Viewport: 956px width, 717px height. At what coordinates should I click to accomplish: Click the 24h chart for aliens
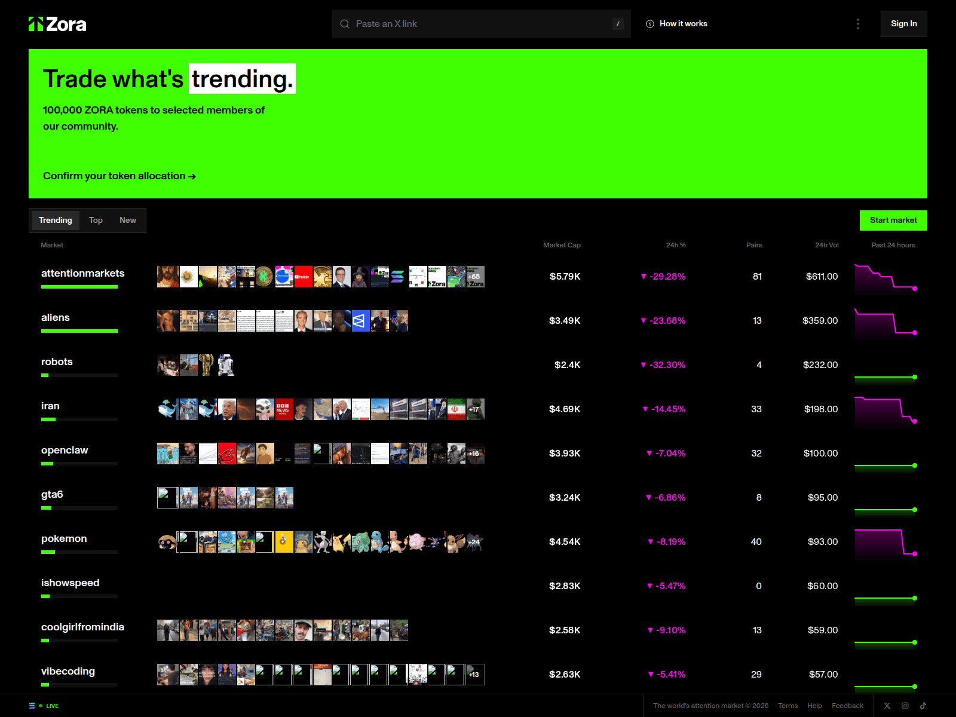(x=886, y=323)
